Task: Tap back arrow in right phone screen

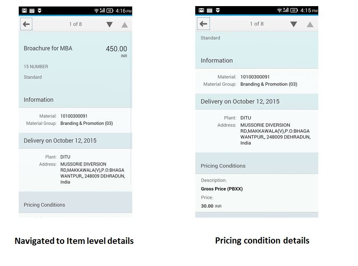Action: (203, 24)
